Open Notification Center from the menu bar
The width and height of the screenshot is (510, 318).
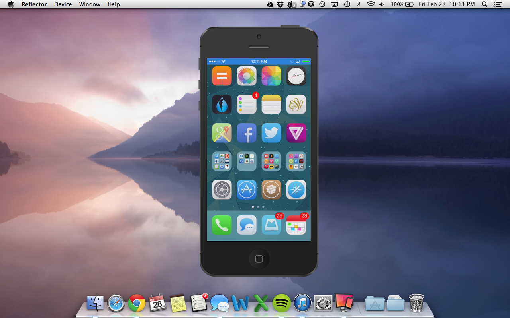coord(497,4)
